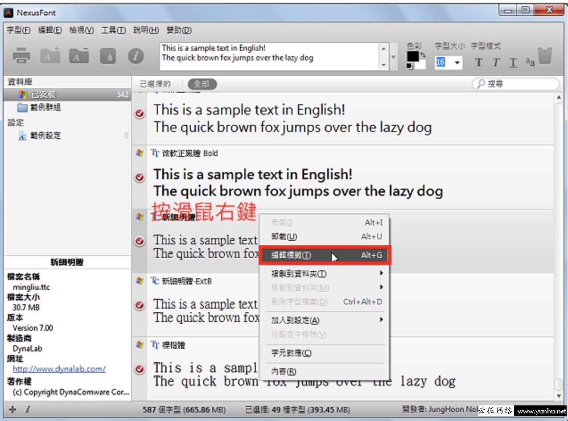The image size is (568, 421).
Task: Toggle the red check mark for 標楷體
Action: pyautogui.click(x=140, y=369)
